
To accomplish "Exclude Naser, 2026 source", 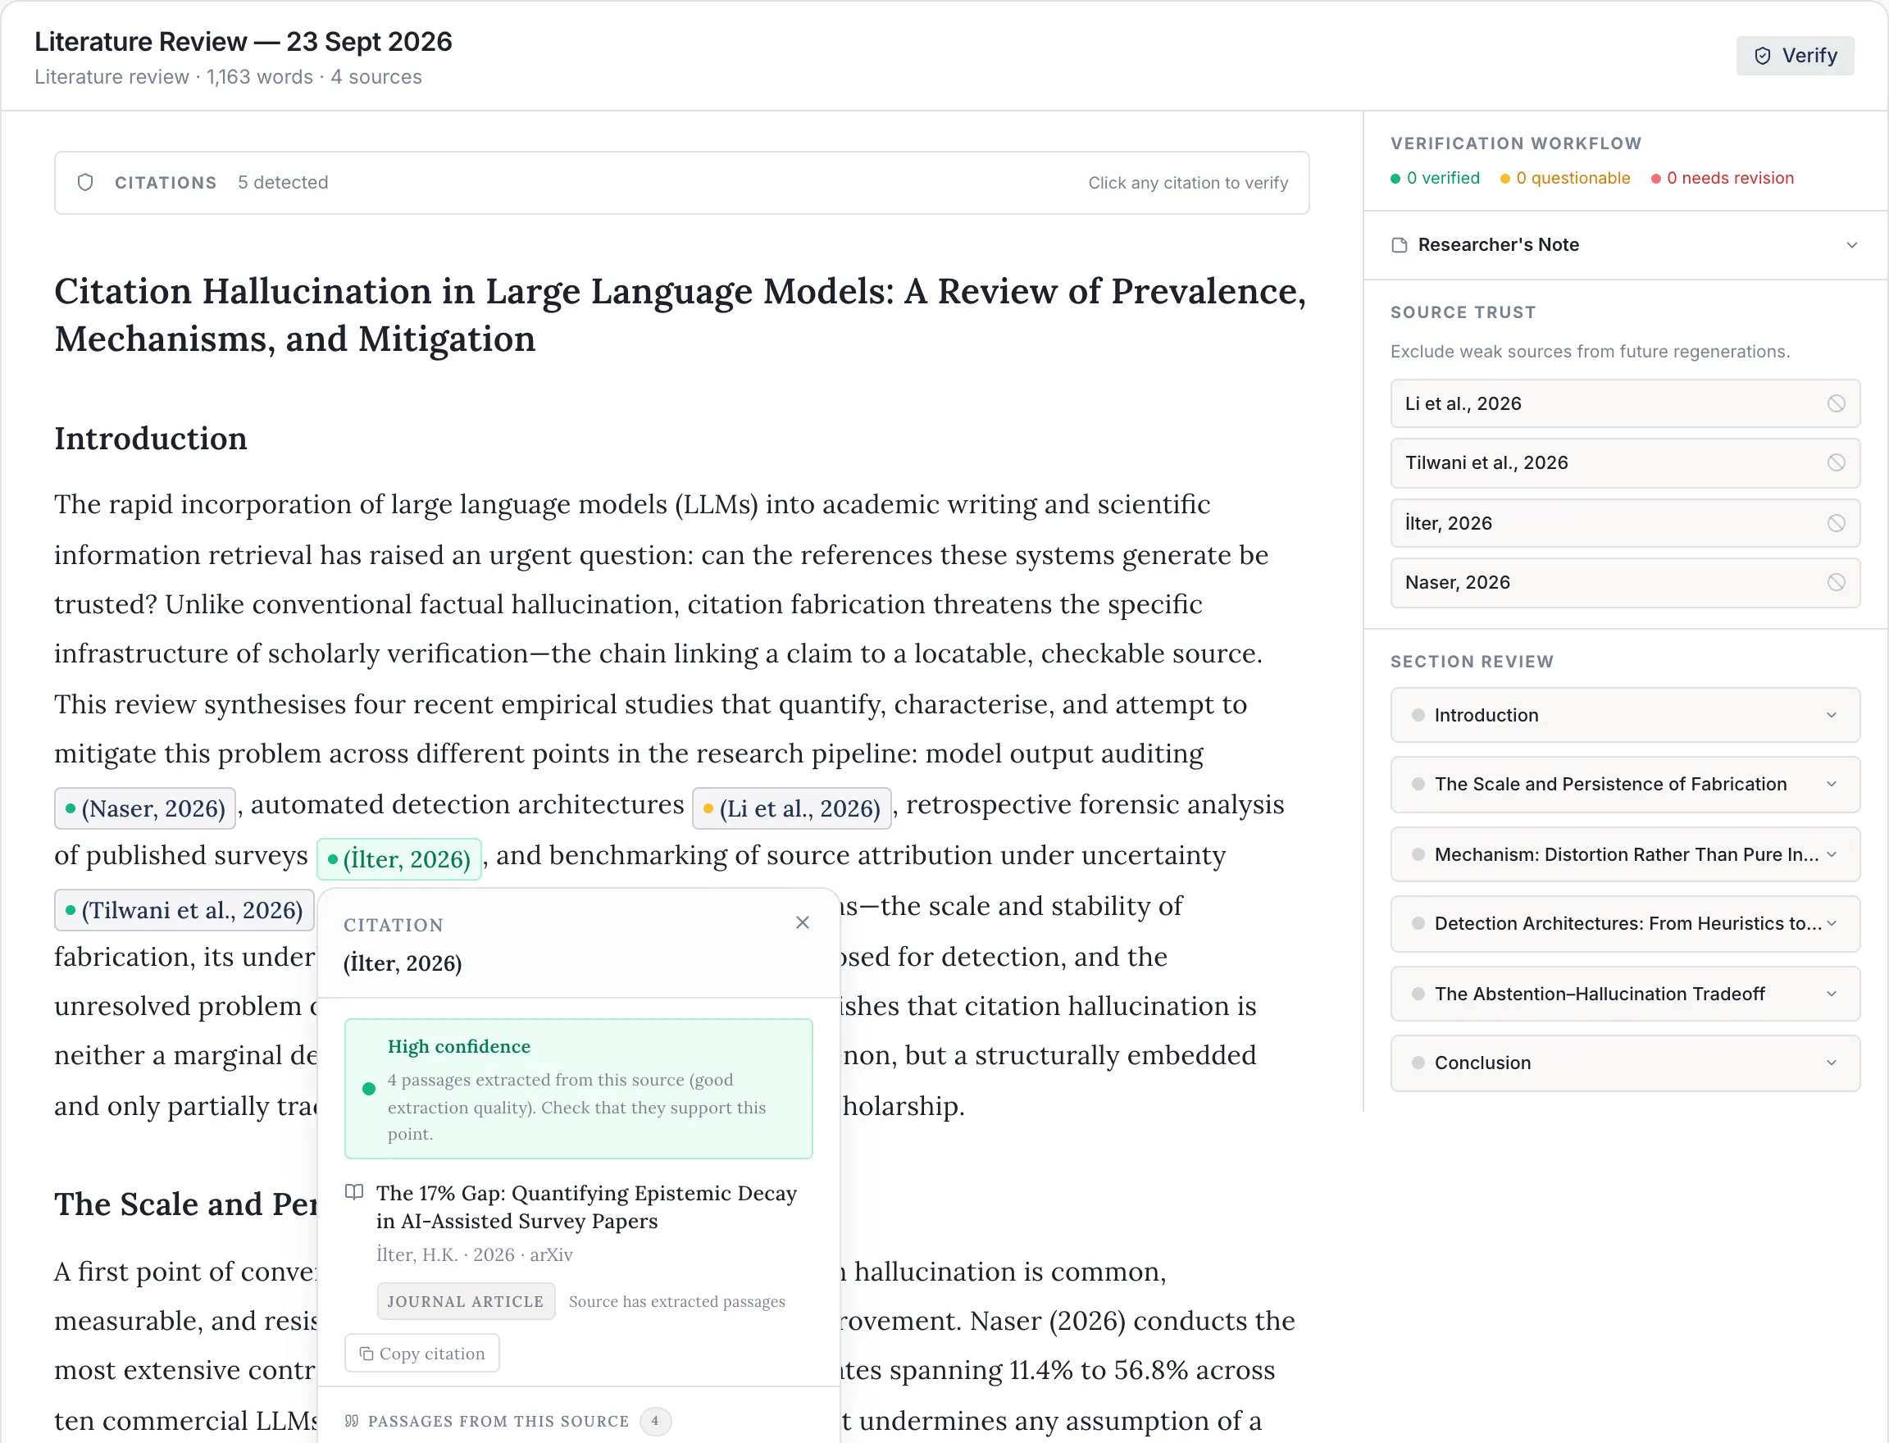I will (1836, 582).
